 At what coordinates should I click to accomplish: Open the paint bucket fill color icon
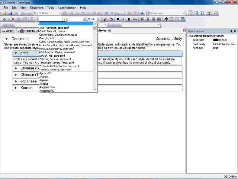(111, 19)
